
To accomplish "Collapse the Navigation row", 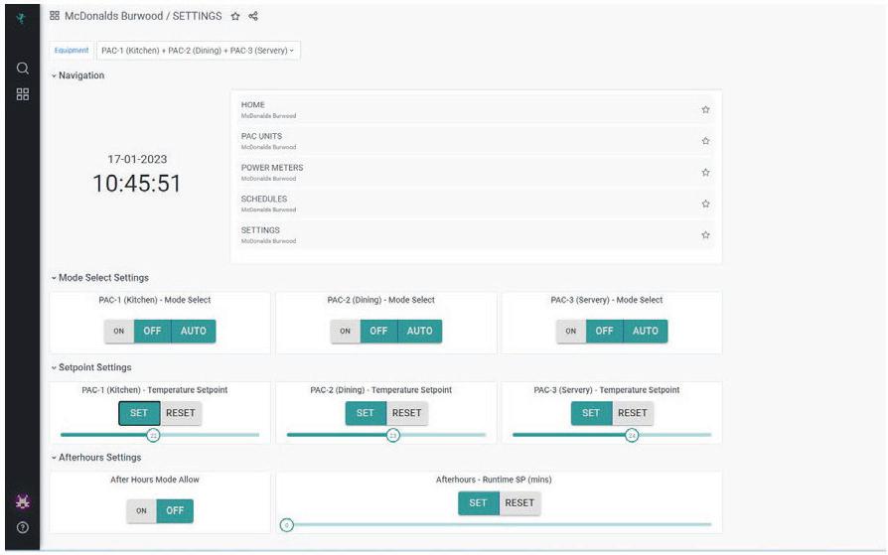I will click(78, 75).
